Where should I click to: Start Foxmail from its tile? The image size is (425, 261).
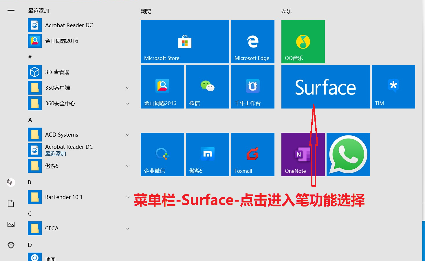click(x=252, y=154)
